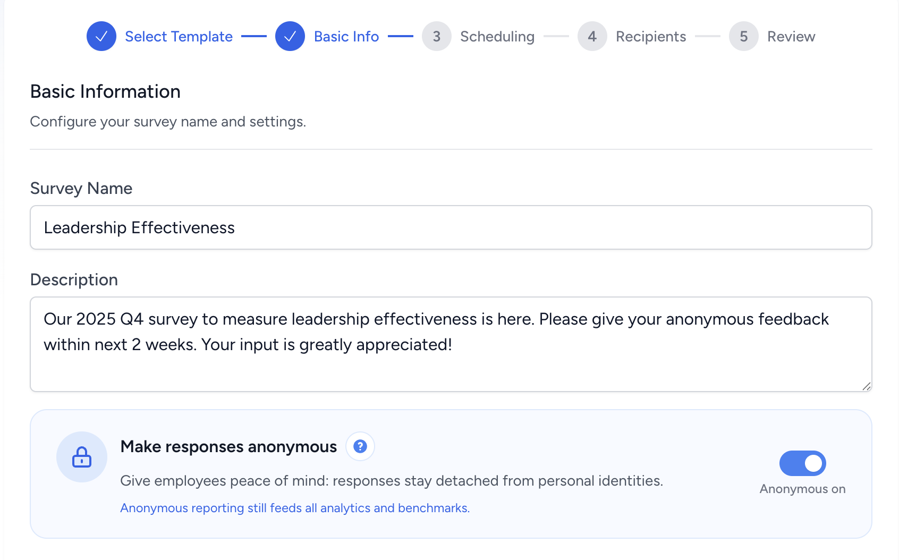Click inside the Survey Name field
Screen dimensions: 899x560
(x=451, y=227)
